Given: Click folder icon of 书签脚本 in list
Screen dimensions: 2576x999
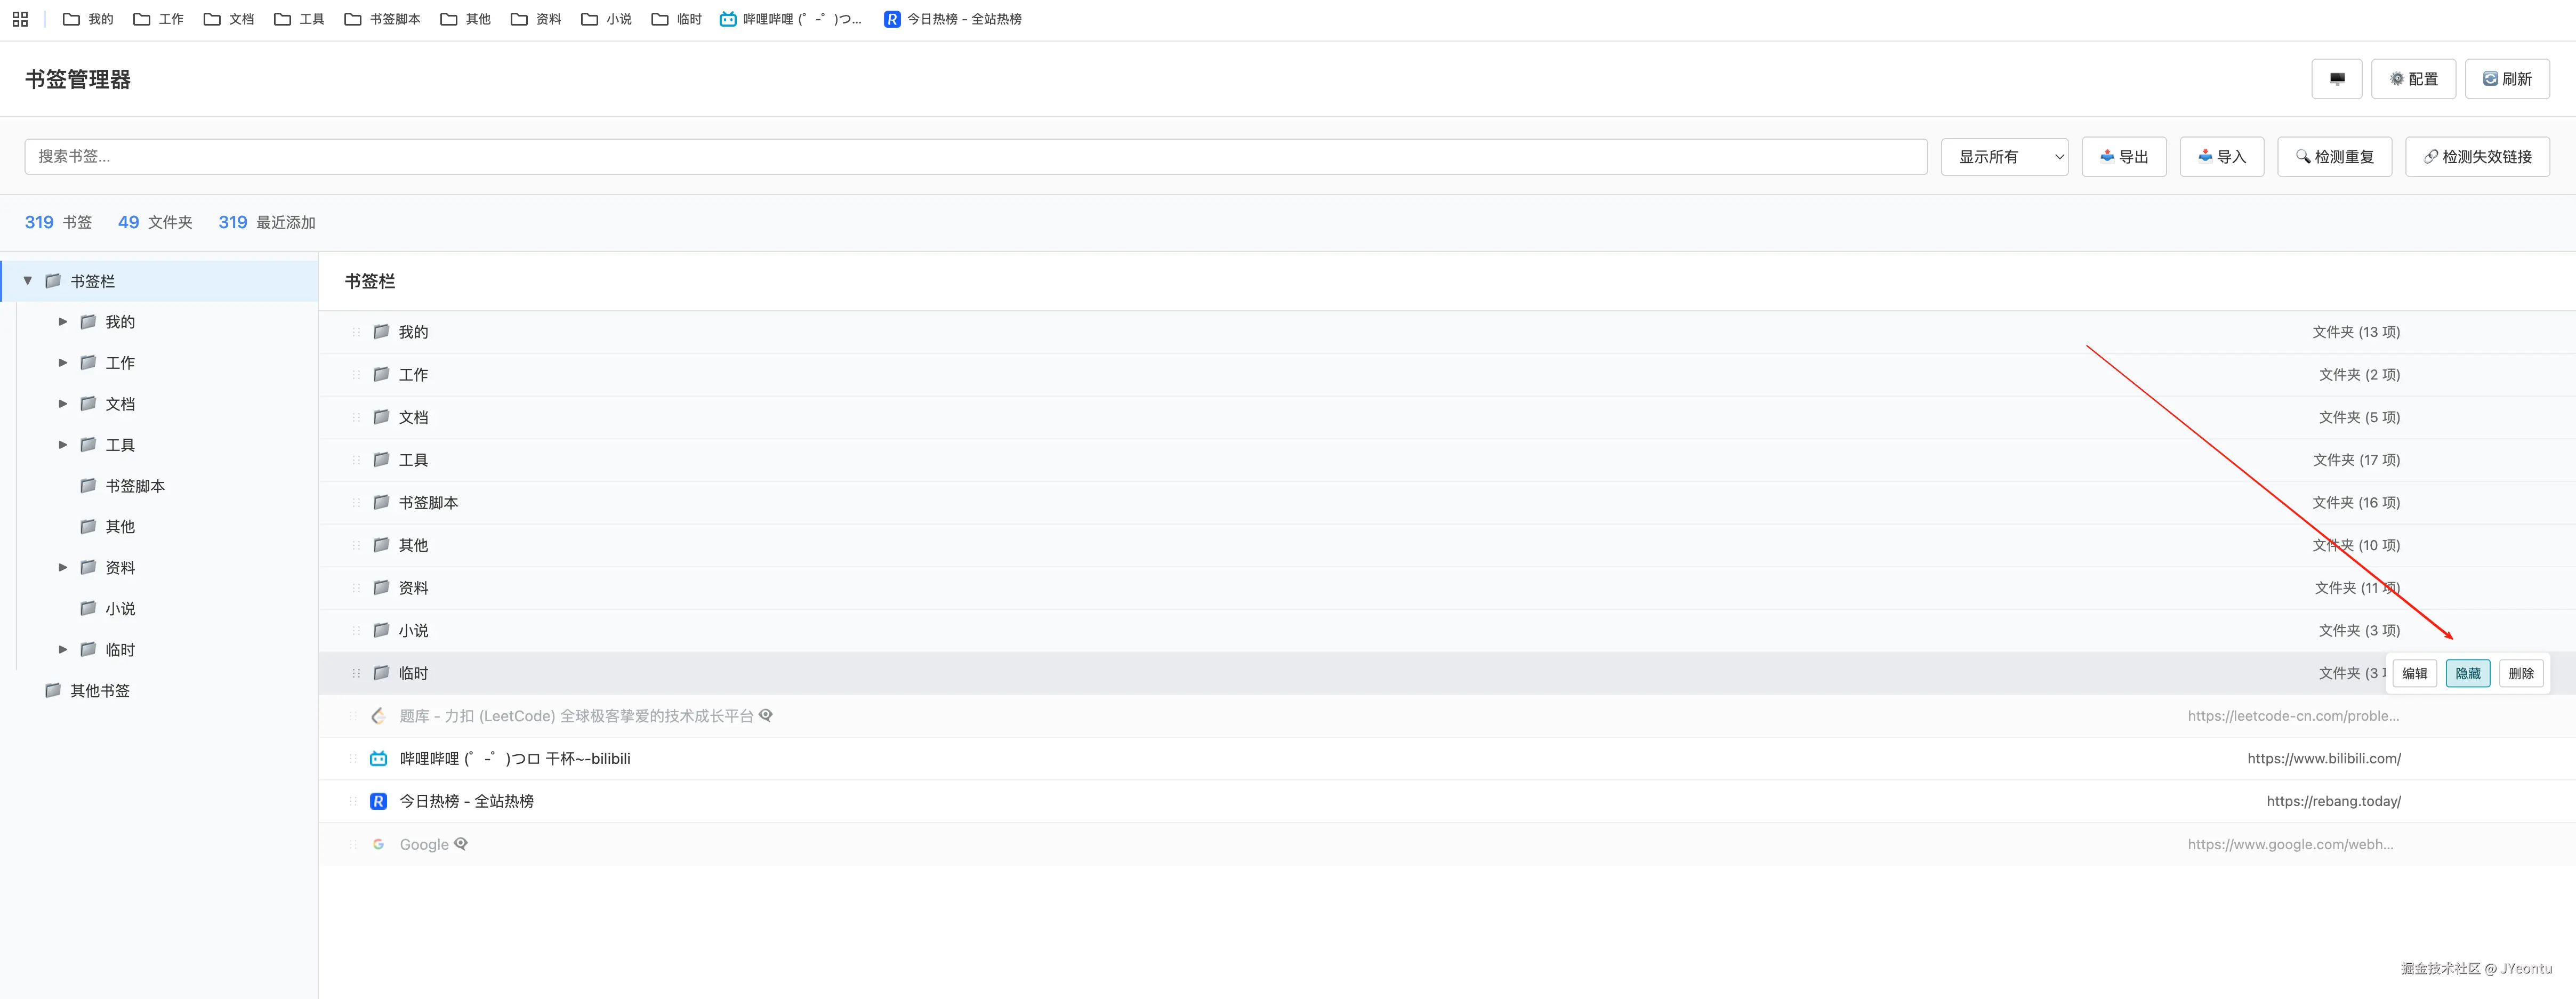Looking at the screenshot, I should pyautogui.click(x=381, y=502).
